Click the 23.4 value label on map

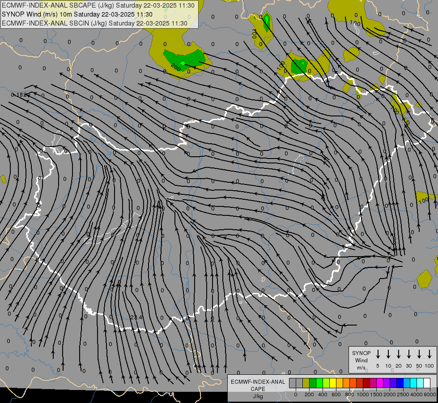(x=136, y=317)
